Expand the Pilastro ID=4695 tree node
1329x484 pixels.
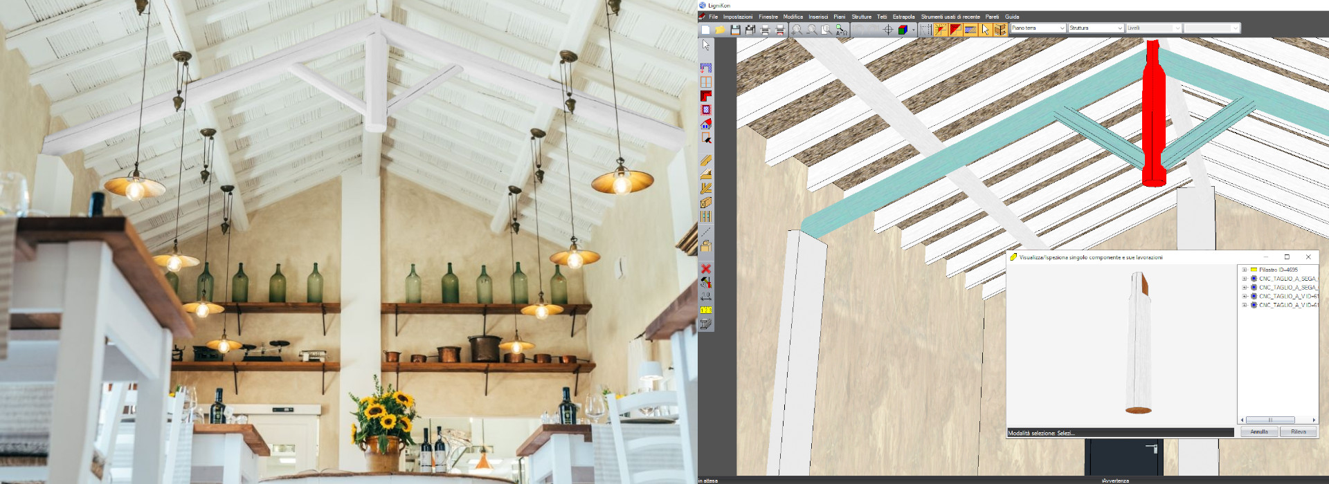tap(1244, 270)
